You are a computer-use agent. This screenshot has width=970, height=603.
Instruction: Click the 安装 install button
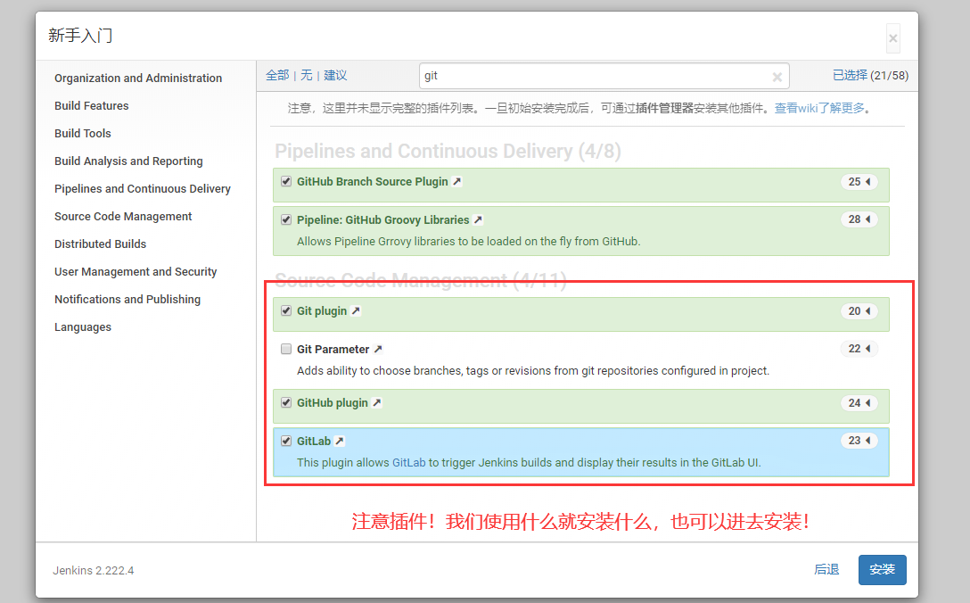[882, 570]
